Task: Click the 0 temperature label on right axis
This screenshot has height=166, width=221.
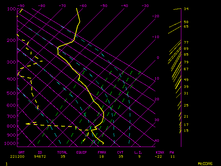Action: [158, 58]
